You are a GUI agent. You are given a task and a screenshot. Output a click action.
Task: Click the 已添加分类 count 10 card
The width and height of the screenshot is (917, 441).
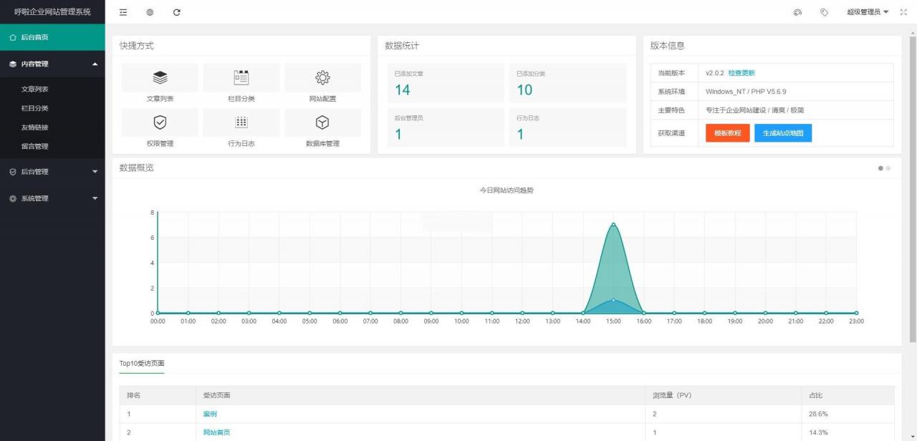[567, 83]
